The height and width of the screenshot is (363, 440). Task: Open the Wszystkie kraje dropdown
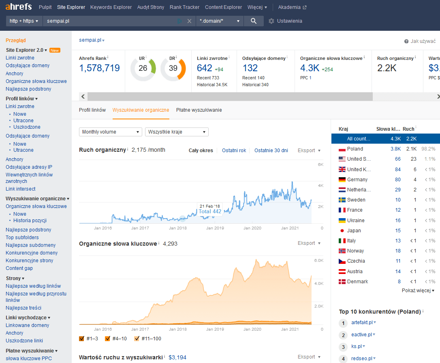[177, 132]
